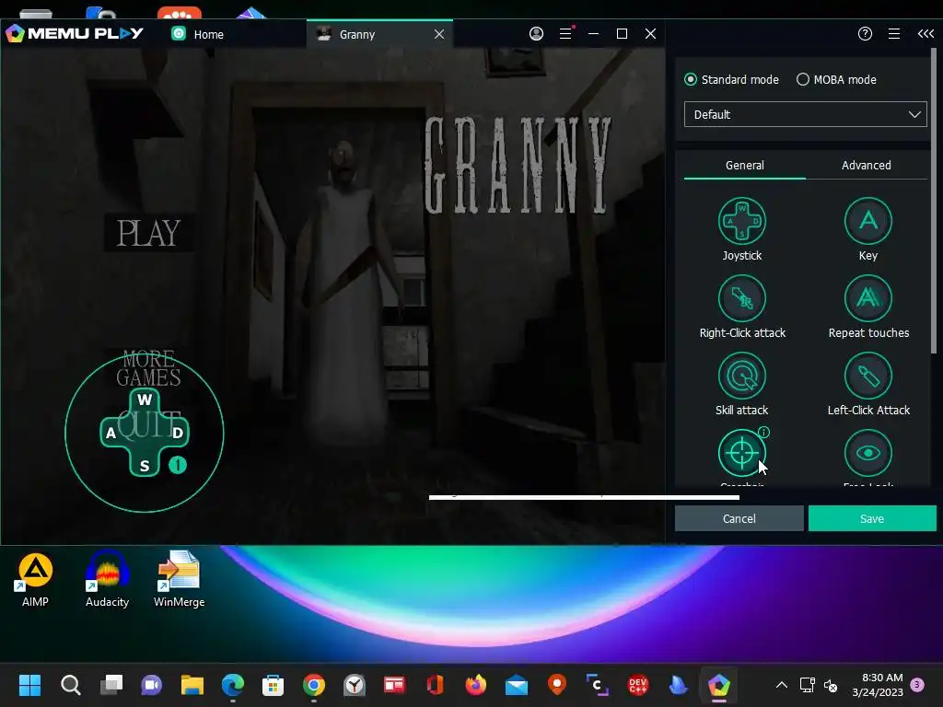Viewport: 943px width, 707px height.
Task: Expand the Default scheme dropdown
Action: click(805, 114)
